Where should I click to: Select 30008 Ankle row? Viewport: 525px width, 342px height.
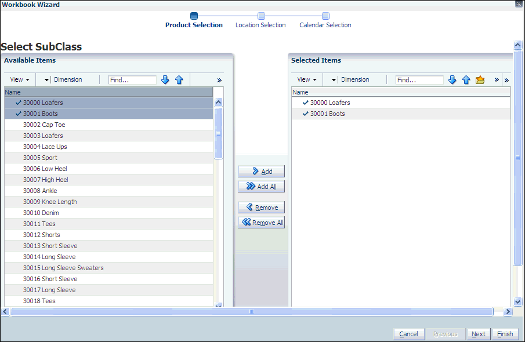(108, 191)
